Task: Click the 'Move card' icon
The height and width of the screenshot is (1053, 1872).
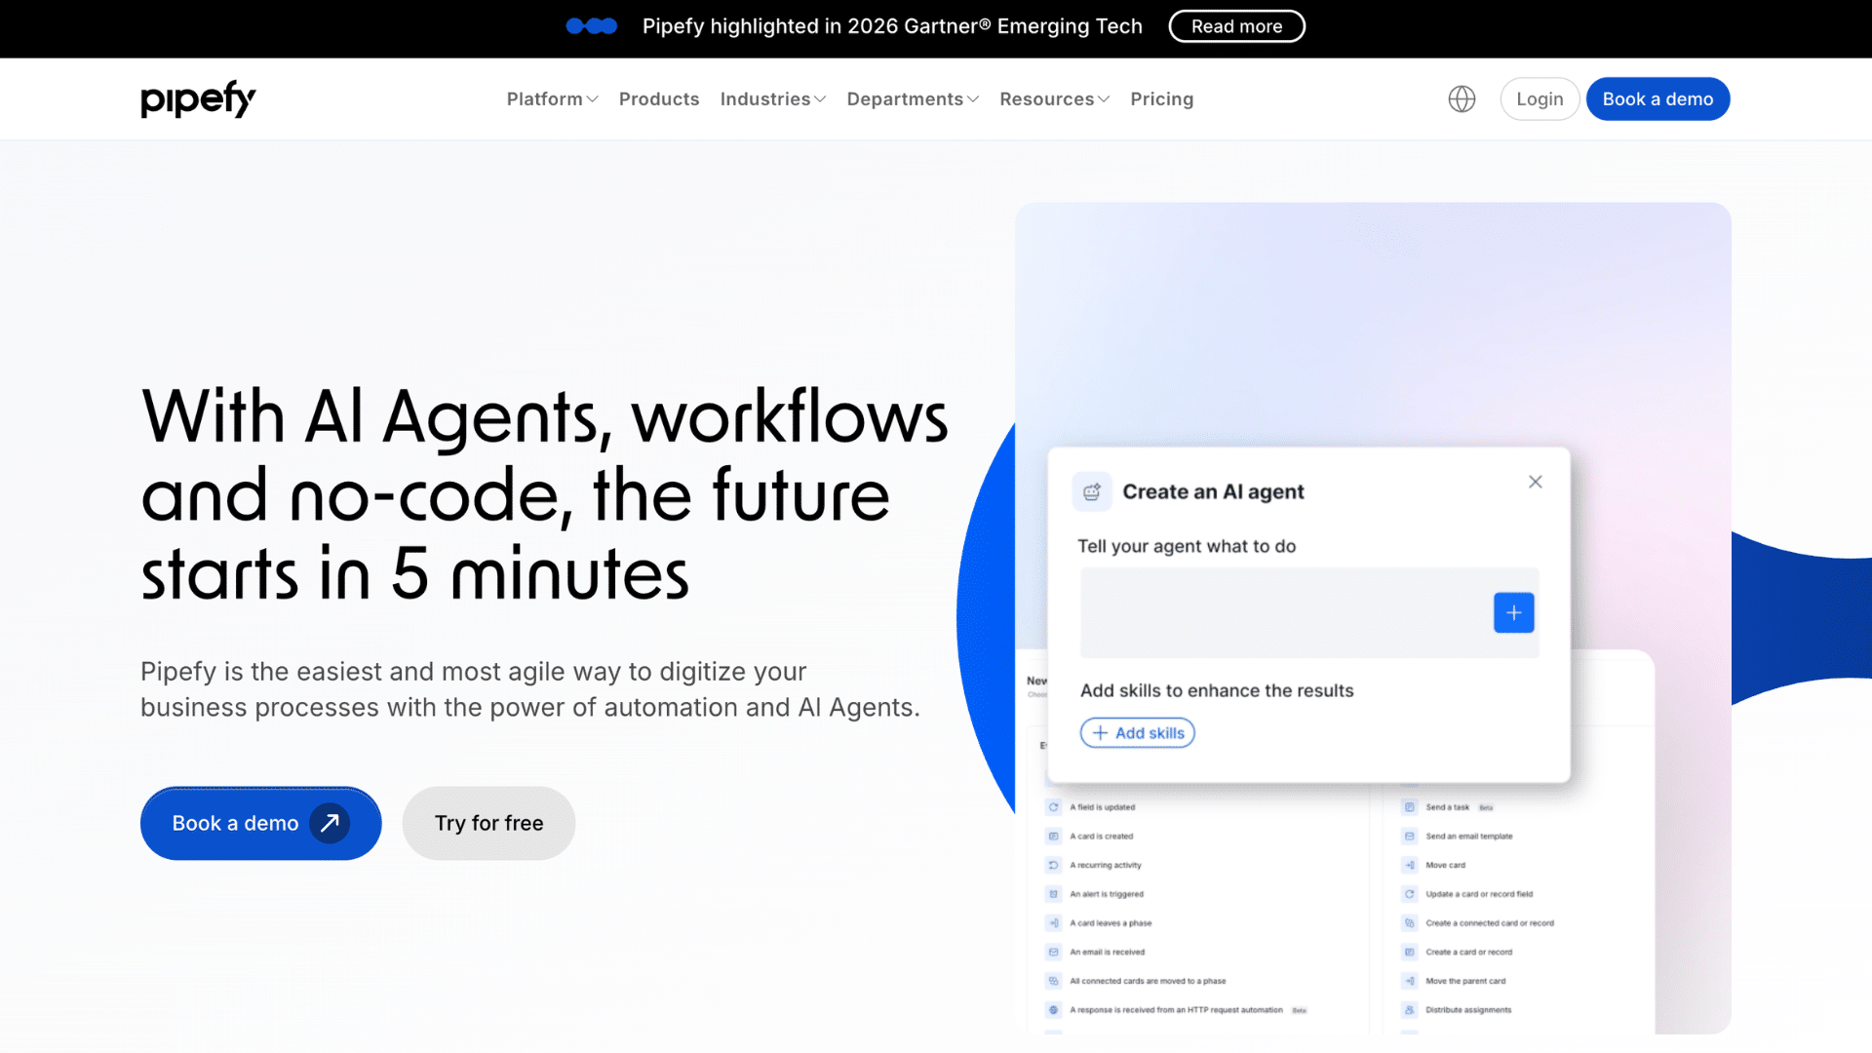Action: 1409,865
